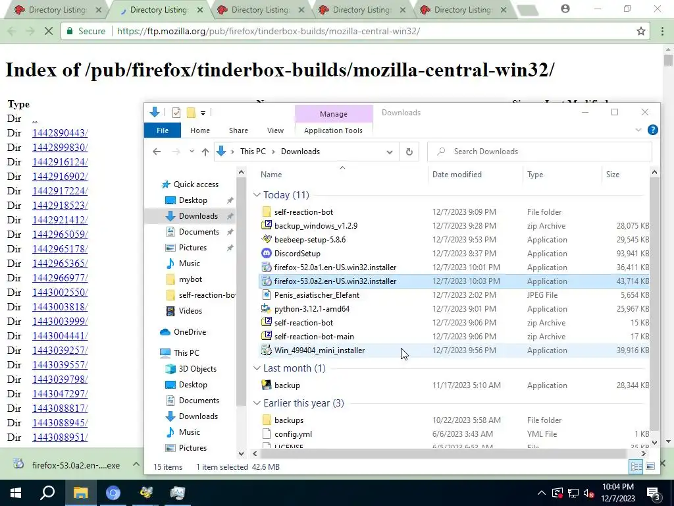Select firefox-52.0a1.en-US.win32.installer icon
The width and height of the screenshot is (674, 506).
[x=267, y=267]
